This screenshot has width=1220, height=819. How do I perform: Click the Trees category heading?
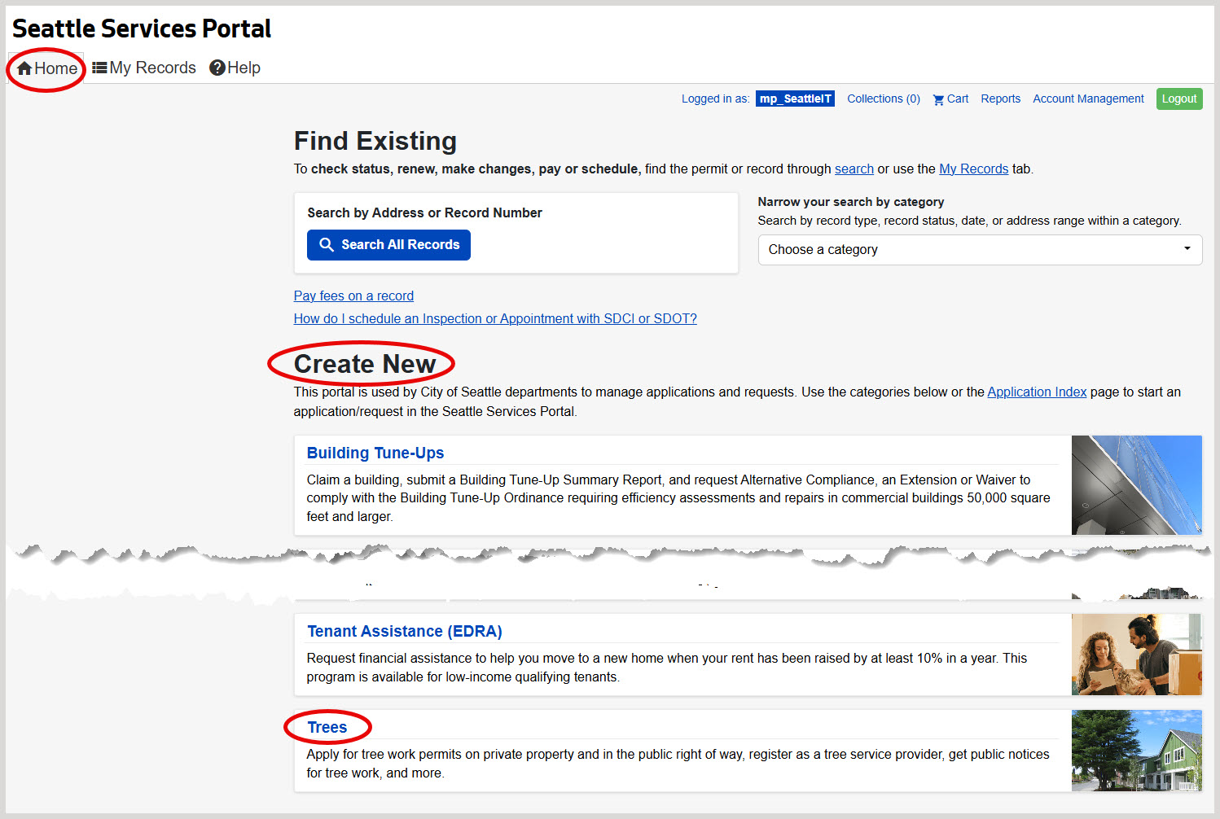click(327, 727)
